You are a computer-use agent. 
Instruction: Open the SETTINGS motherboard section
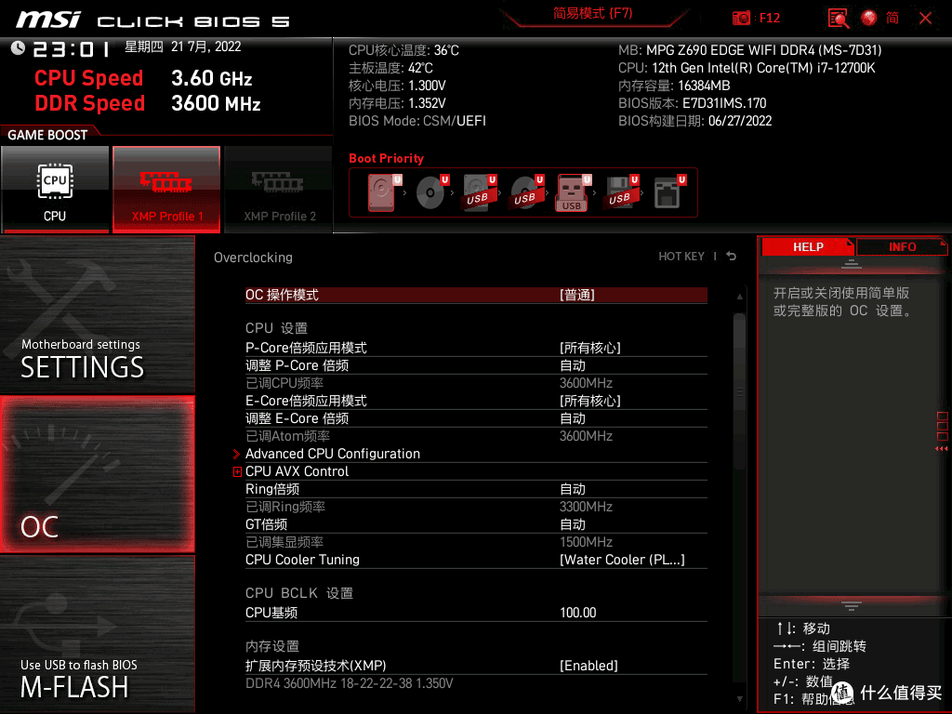tap(97, 315)
